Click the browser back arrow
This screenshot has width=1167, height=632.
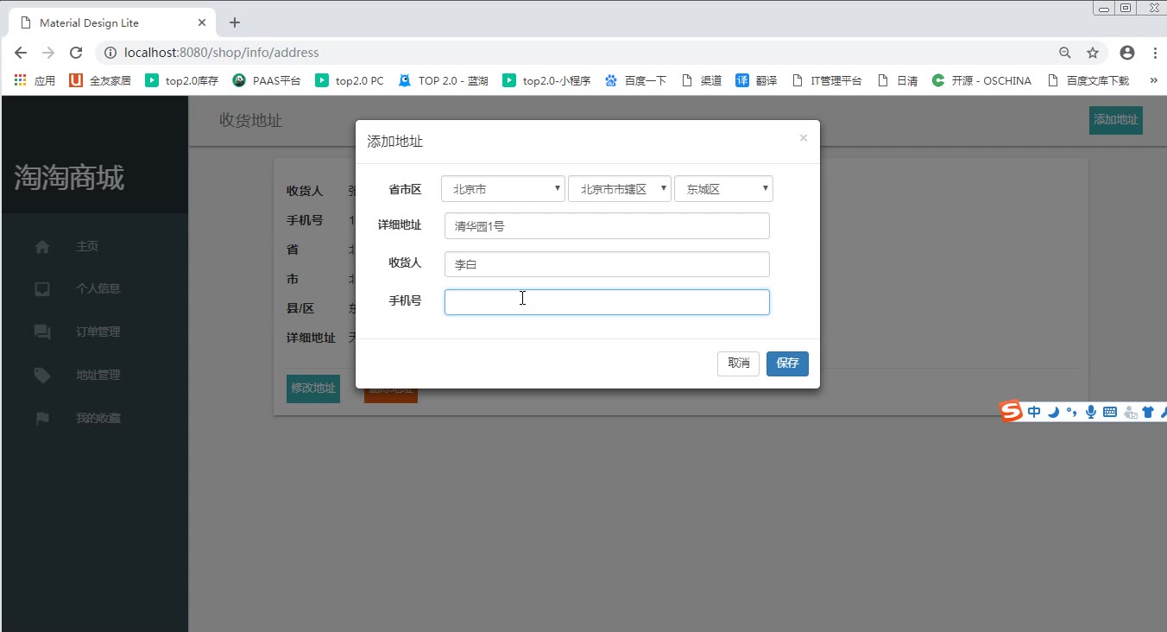(x=21, y=53)
